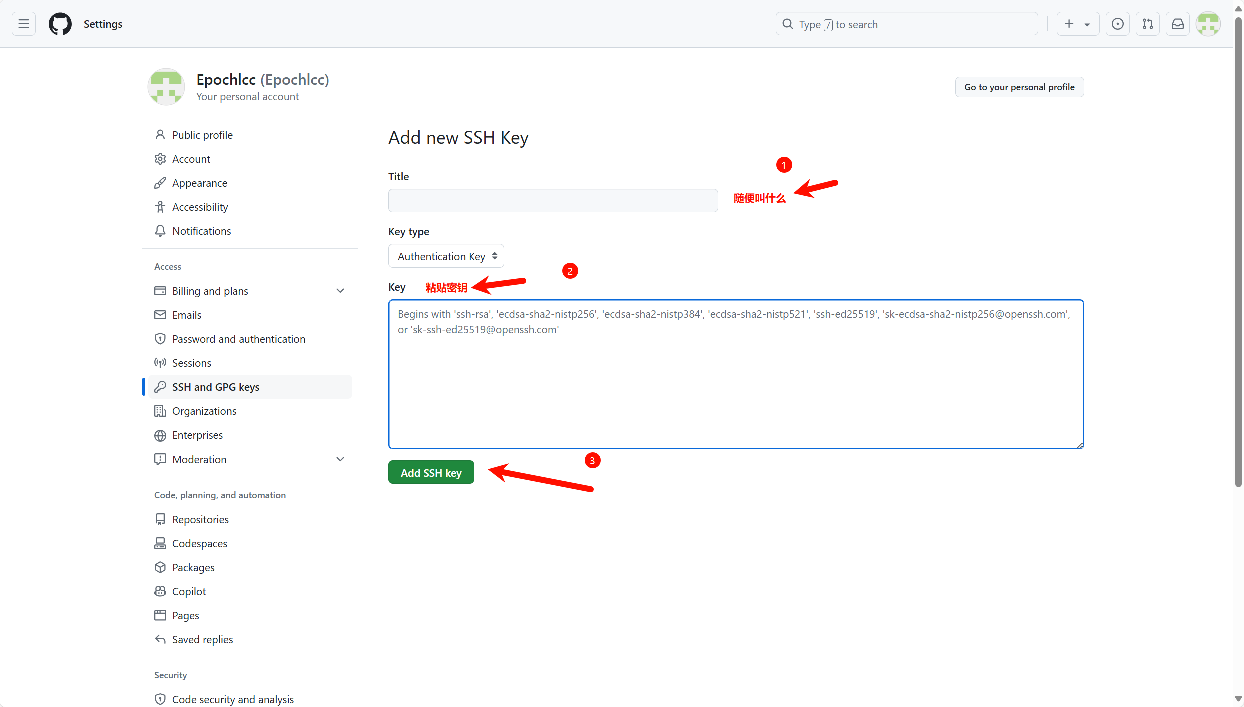The image size is (1244, 707).
Task: Click the Packages box icon
Action: (x=160, y=567)
